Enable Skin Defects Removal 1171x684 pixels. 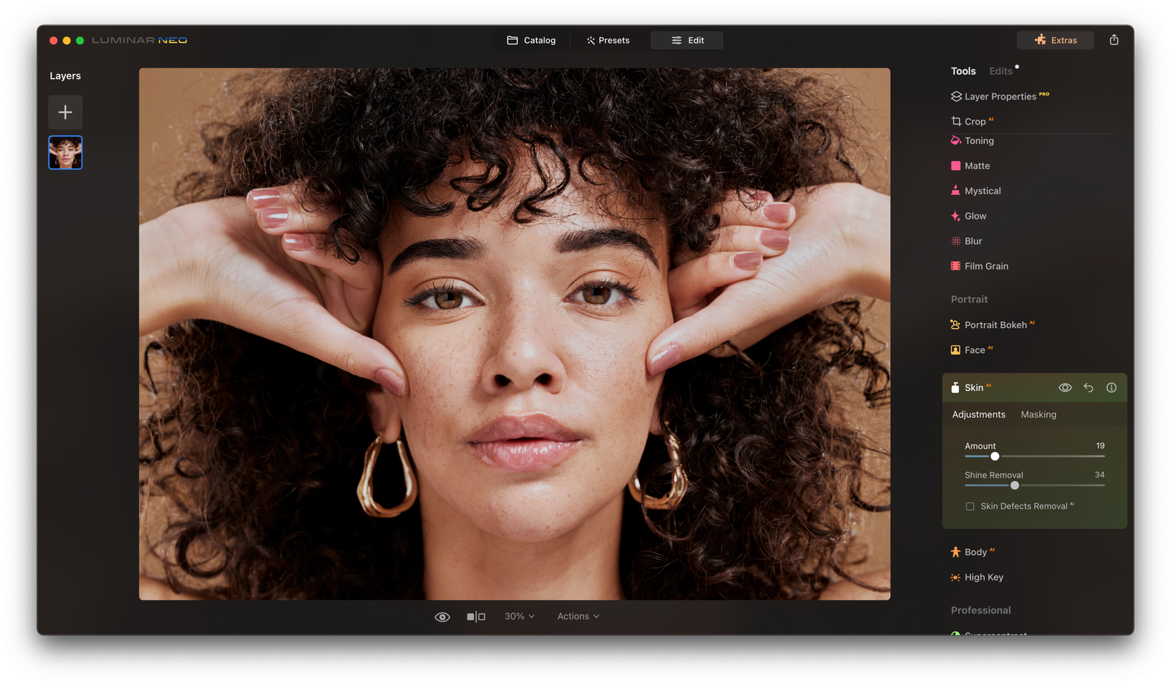970,506
